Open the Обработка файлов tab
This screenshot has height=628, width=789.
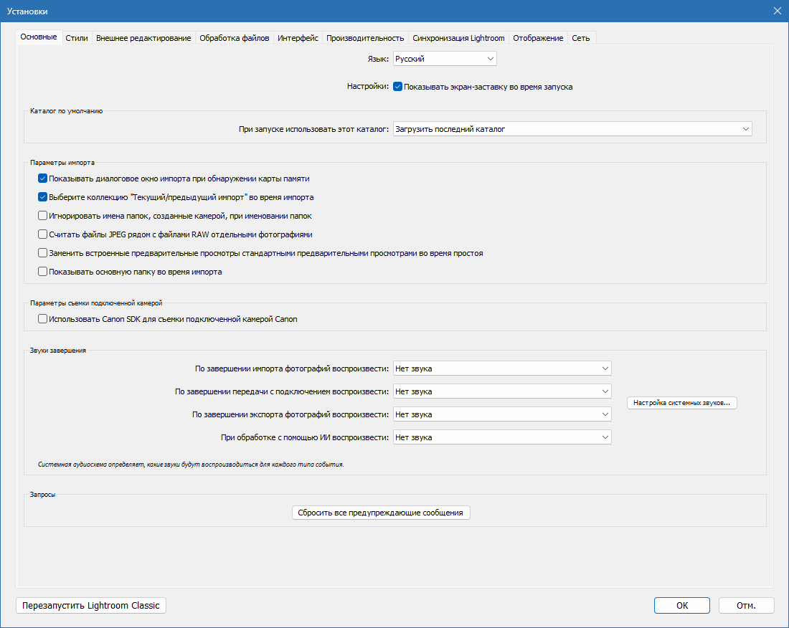pyautogui.click(x=234, y=38)
